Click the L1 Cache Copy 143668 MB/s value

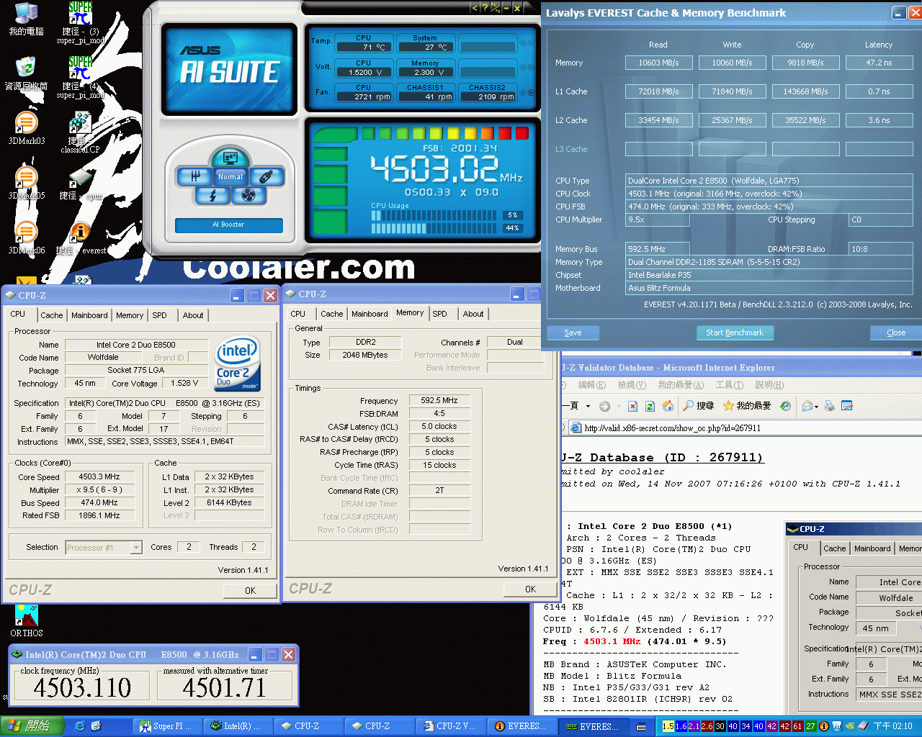(x=805, y=91)
